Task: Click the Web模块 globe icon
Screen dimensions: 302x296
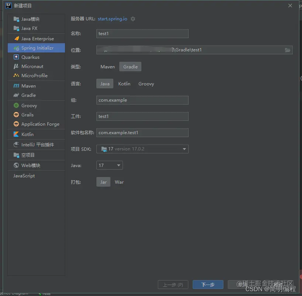Action: click(16, 165)
